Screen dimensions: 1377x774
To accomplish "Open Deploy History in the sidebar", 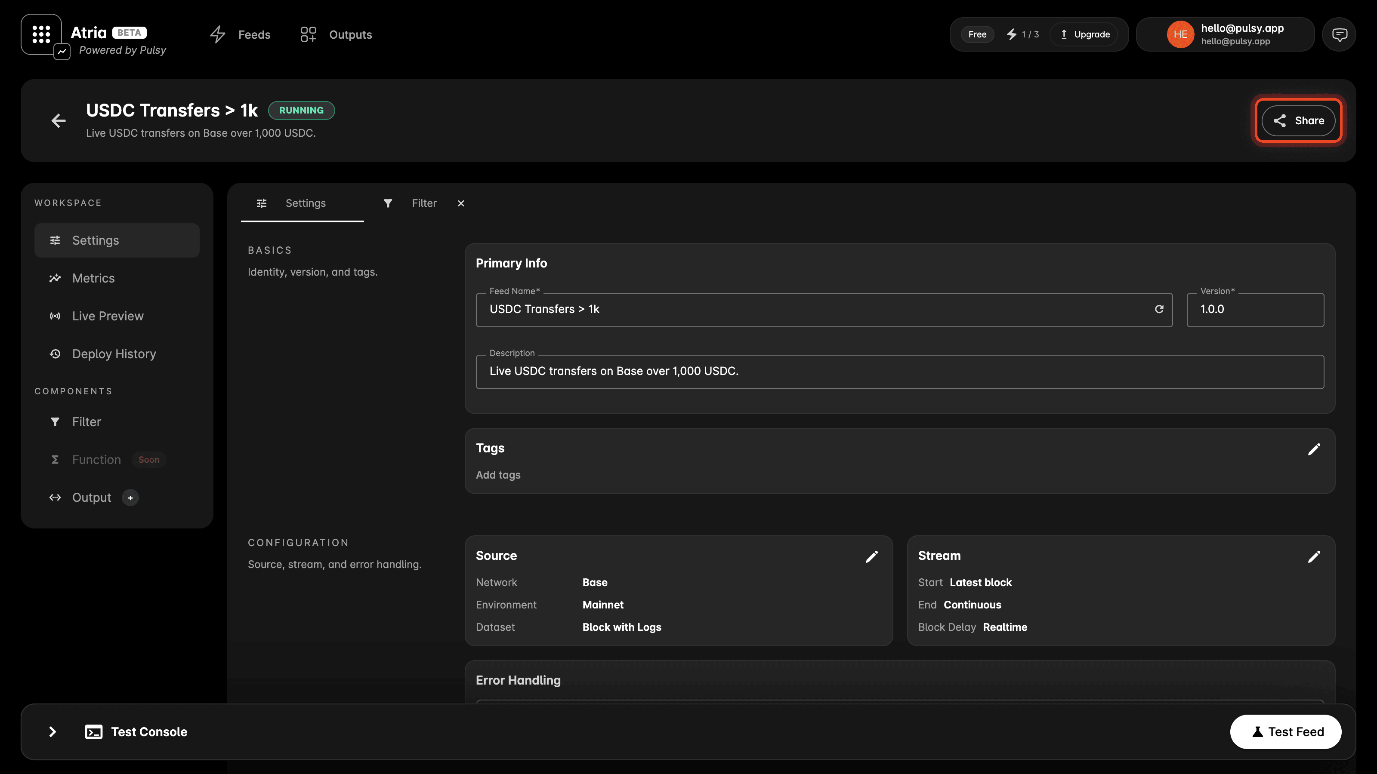I will pyautogui.click(x=117, y=354).
